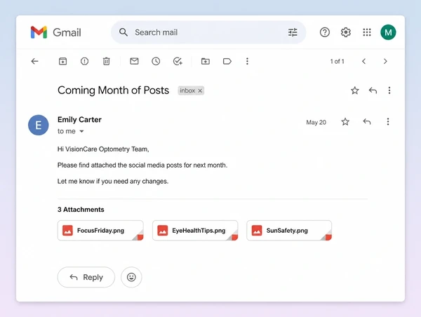Screen dimensions: 421x317
Task: Click the inbox label text
Action: click(x=187, y=90)
